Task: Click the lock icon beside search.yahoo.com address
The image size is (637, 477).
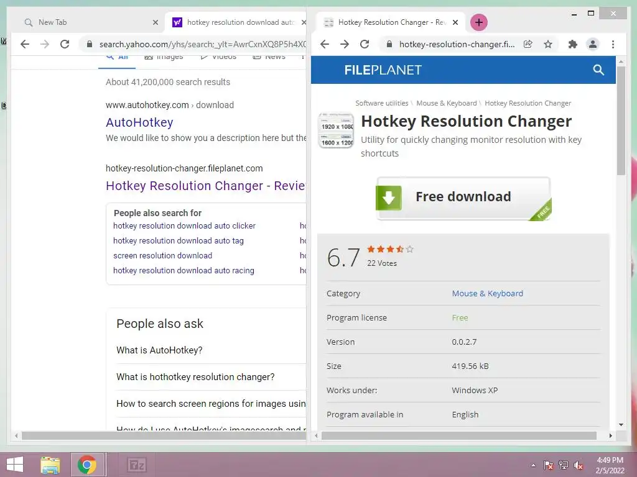Action: tap(90, 44)
